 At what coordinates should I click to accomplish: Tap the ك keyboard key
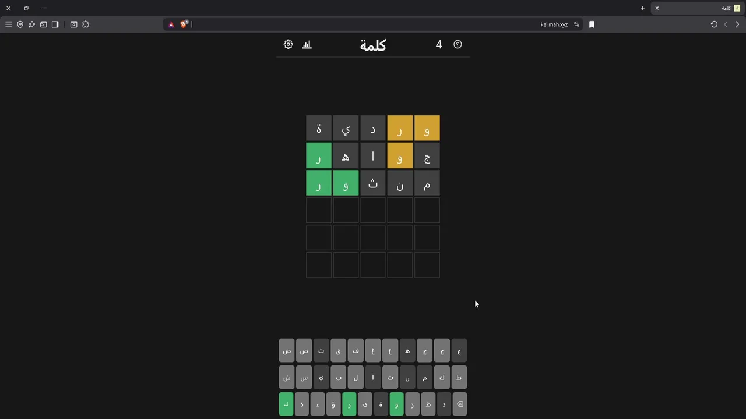click(x=442, y=378)
